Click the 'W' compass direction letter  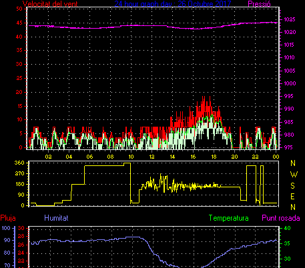point(294,175)
